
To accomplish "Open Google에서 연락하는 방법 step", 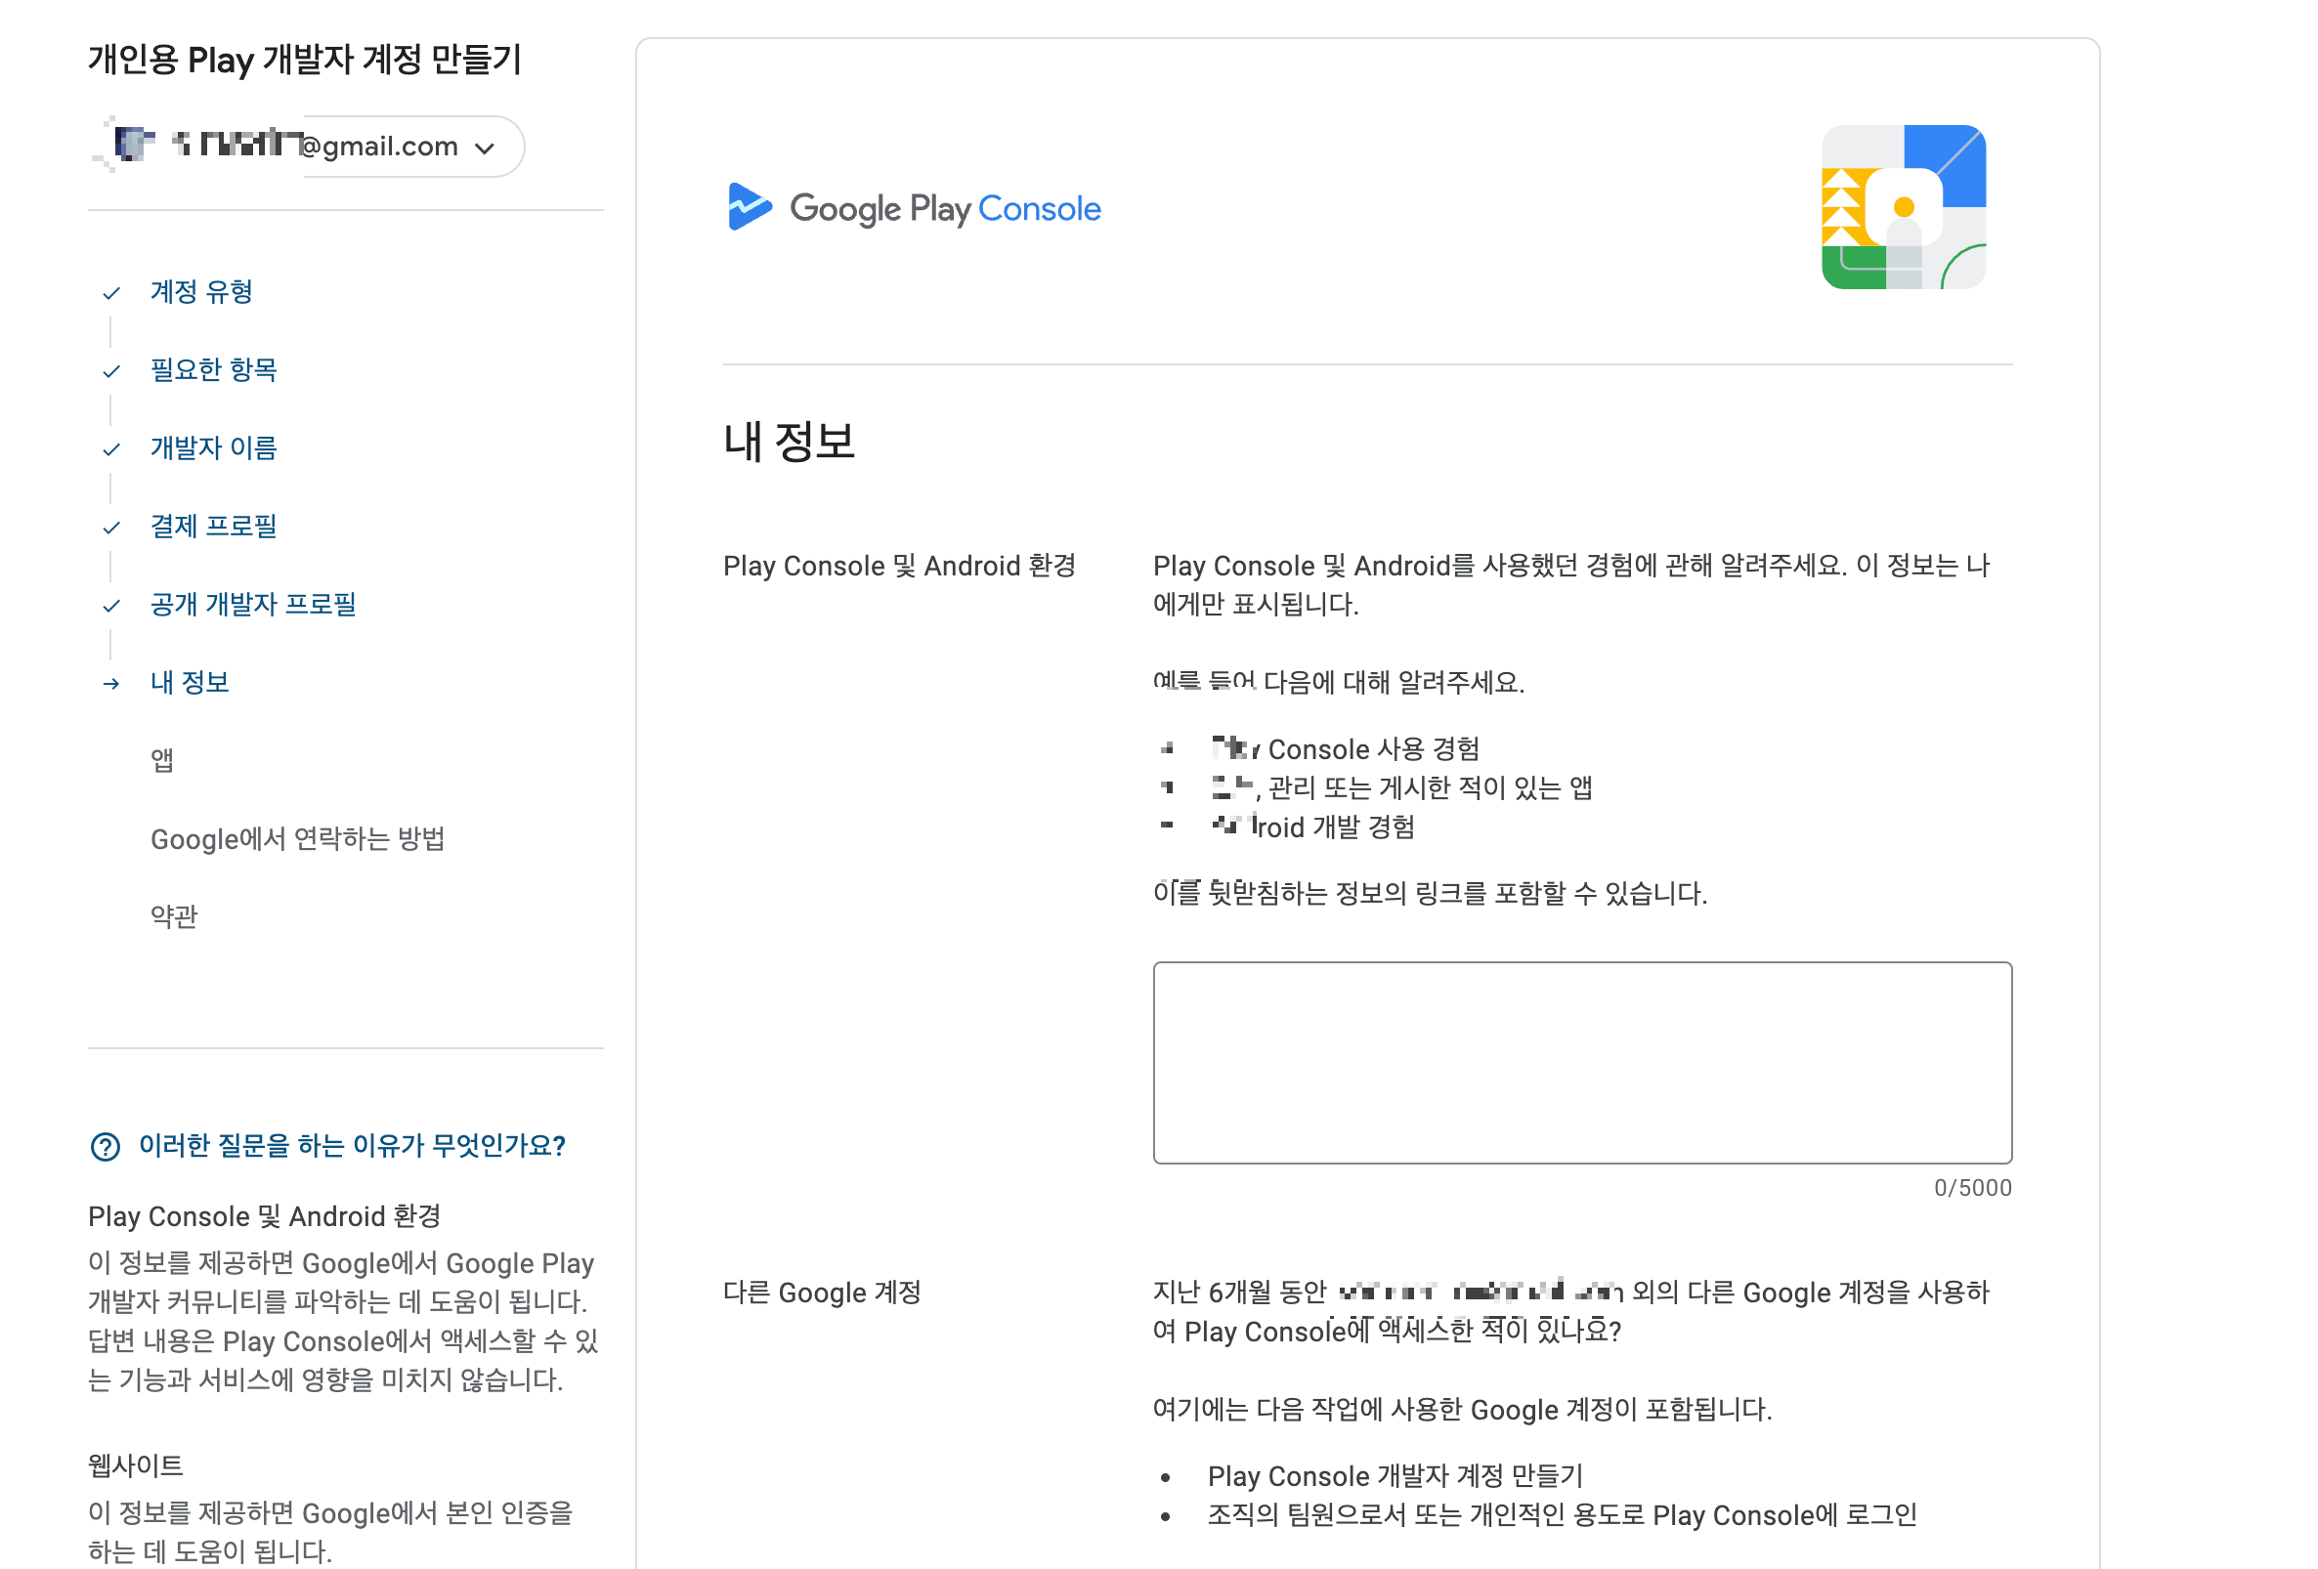I will (x=297, y=838).
